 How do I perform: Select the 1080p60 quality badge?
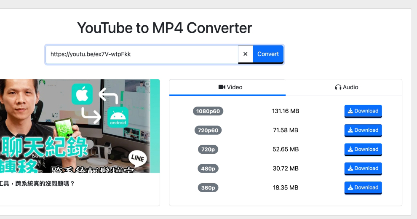208,111
